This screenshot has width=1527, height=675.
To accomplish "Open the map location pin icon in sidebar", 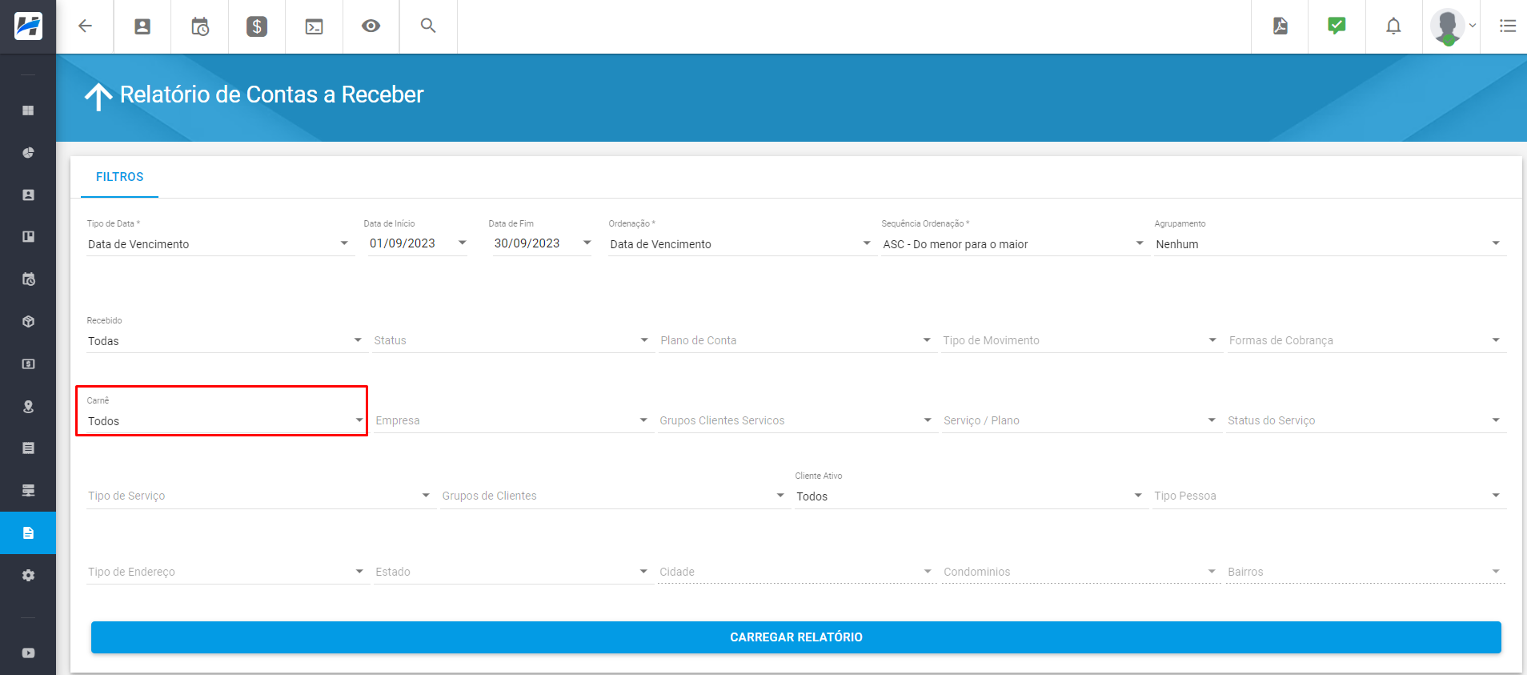I will pos(28,407).
